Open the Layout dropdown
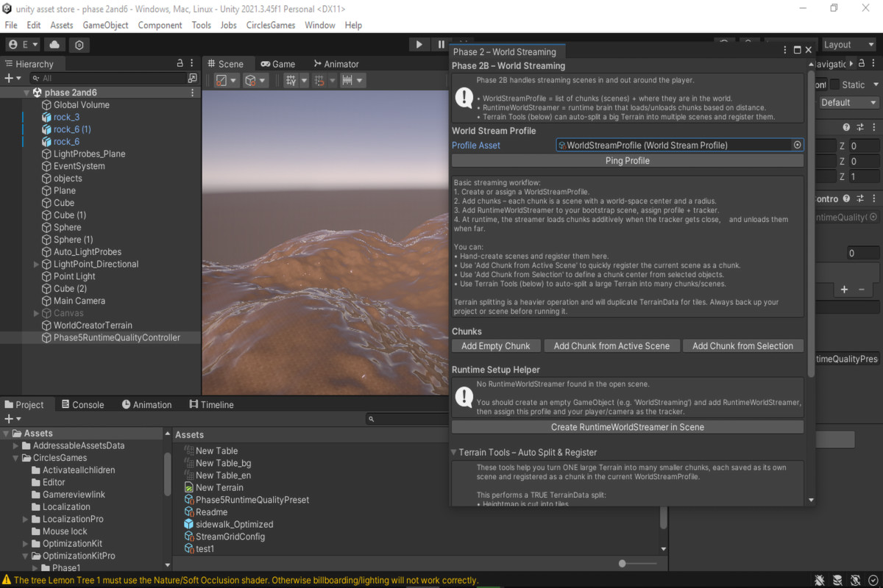The height and width of the screenshot is (588, 883). click(849, 45)
